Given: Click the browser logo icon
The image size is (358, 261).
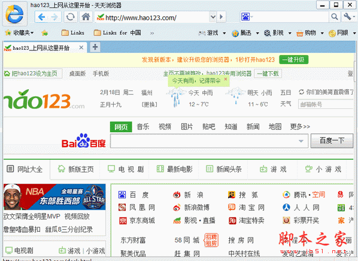Looking at the screenshot, I should tap(14, 14).
